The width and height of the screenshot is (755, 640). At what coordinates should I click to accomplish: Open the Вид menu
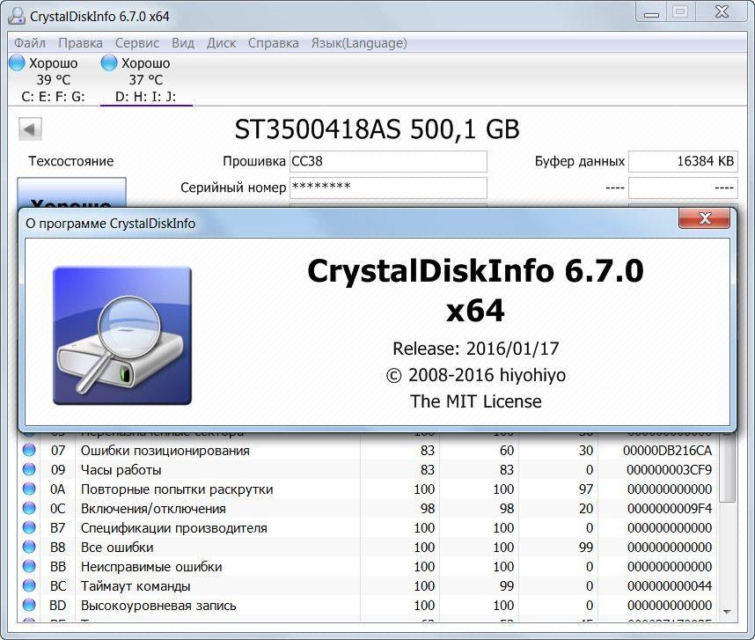pos(183,43)
